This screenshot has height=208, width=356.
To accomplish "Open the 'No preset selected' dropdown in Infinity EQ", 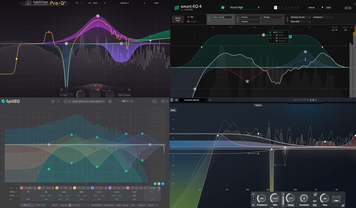I will coord(194,100).
